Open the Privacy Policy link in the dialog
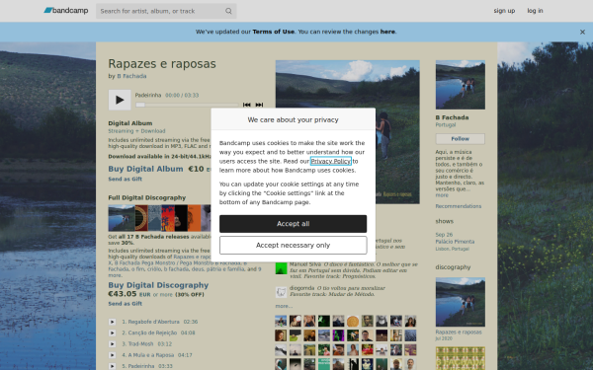Screen dimensions: 593x370 pos(331,161)
